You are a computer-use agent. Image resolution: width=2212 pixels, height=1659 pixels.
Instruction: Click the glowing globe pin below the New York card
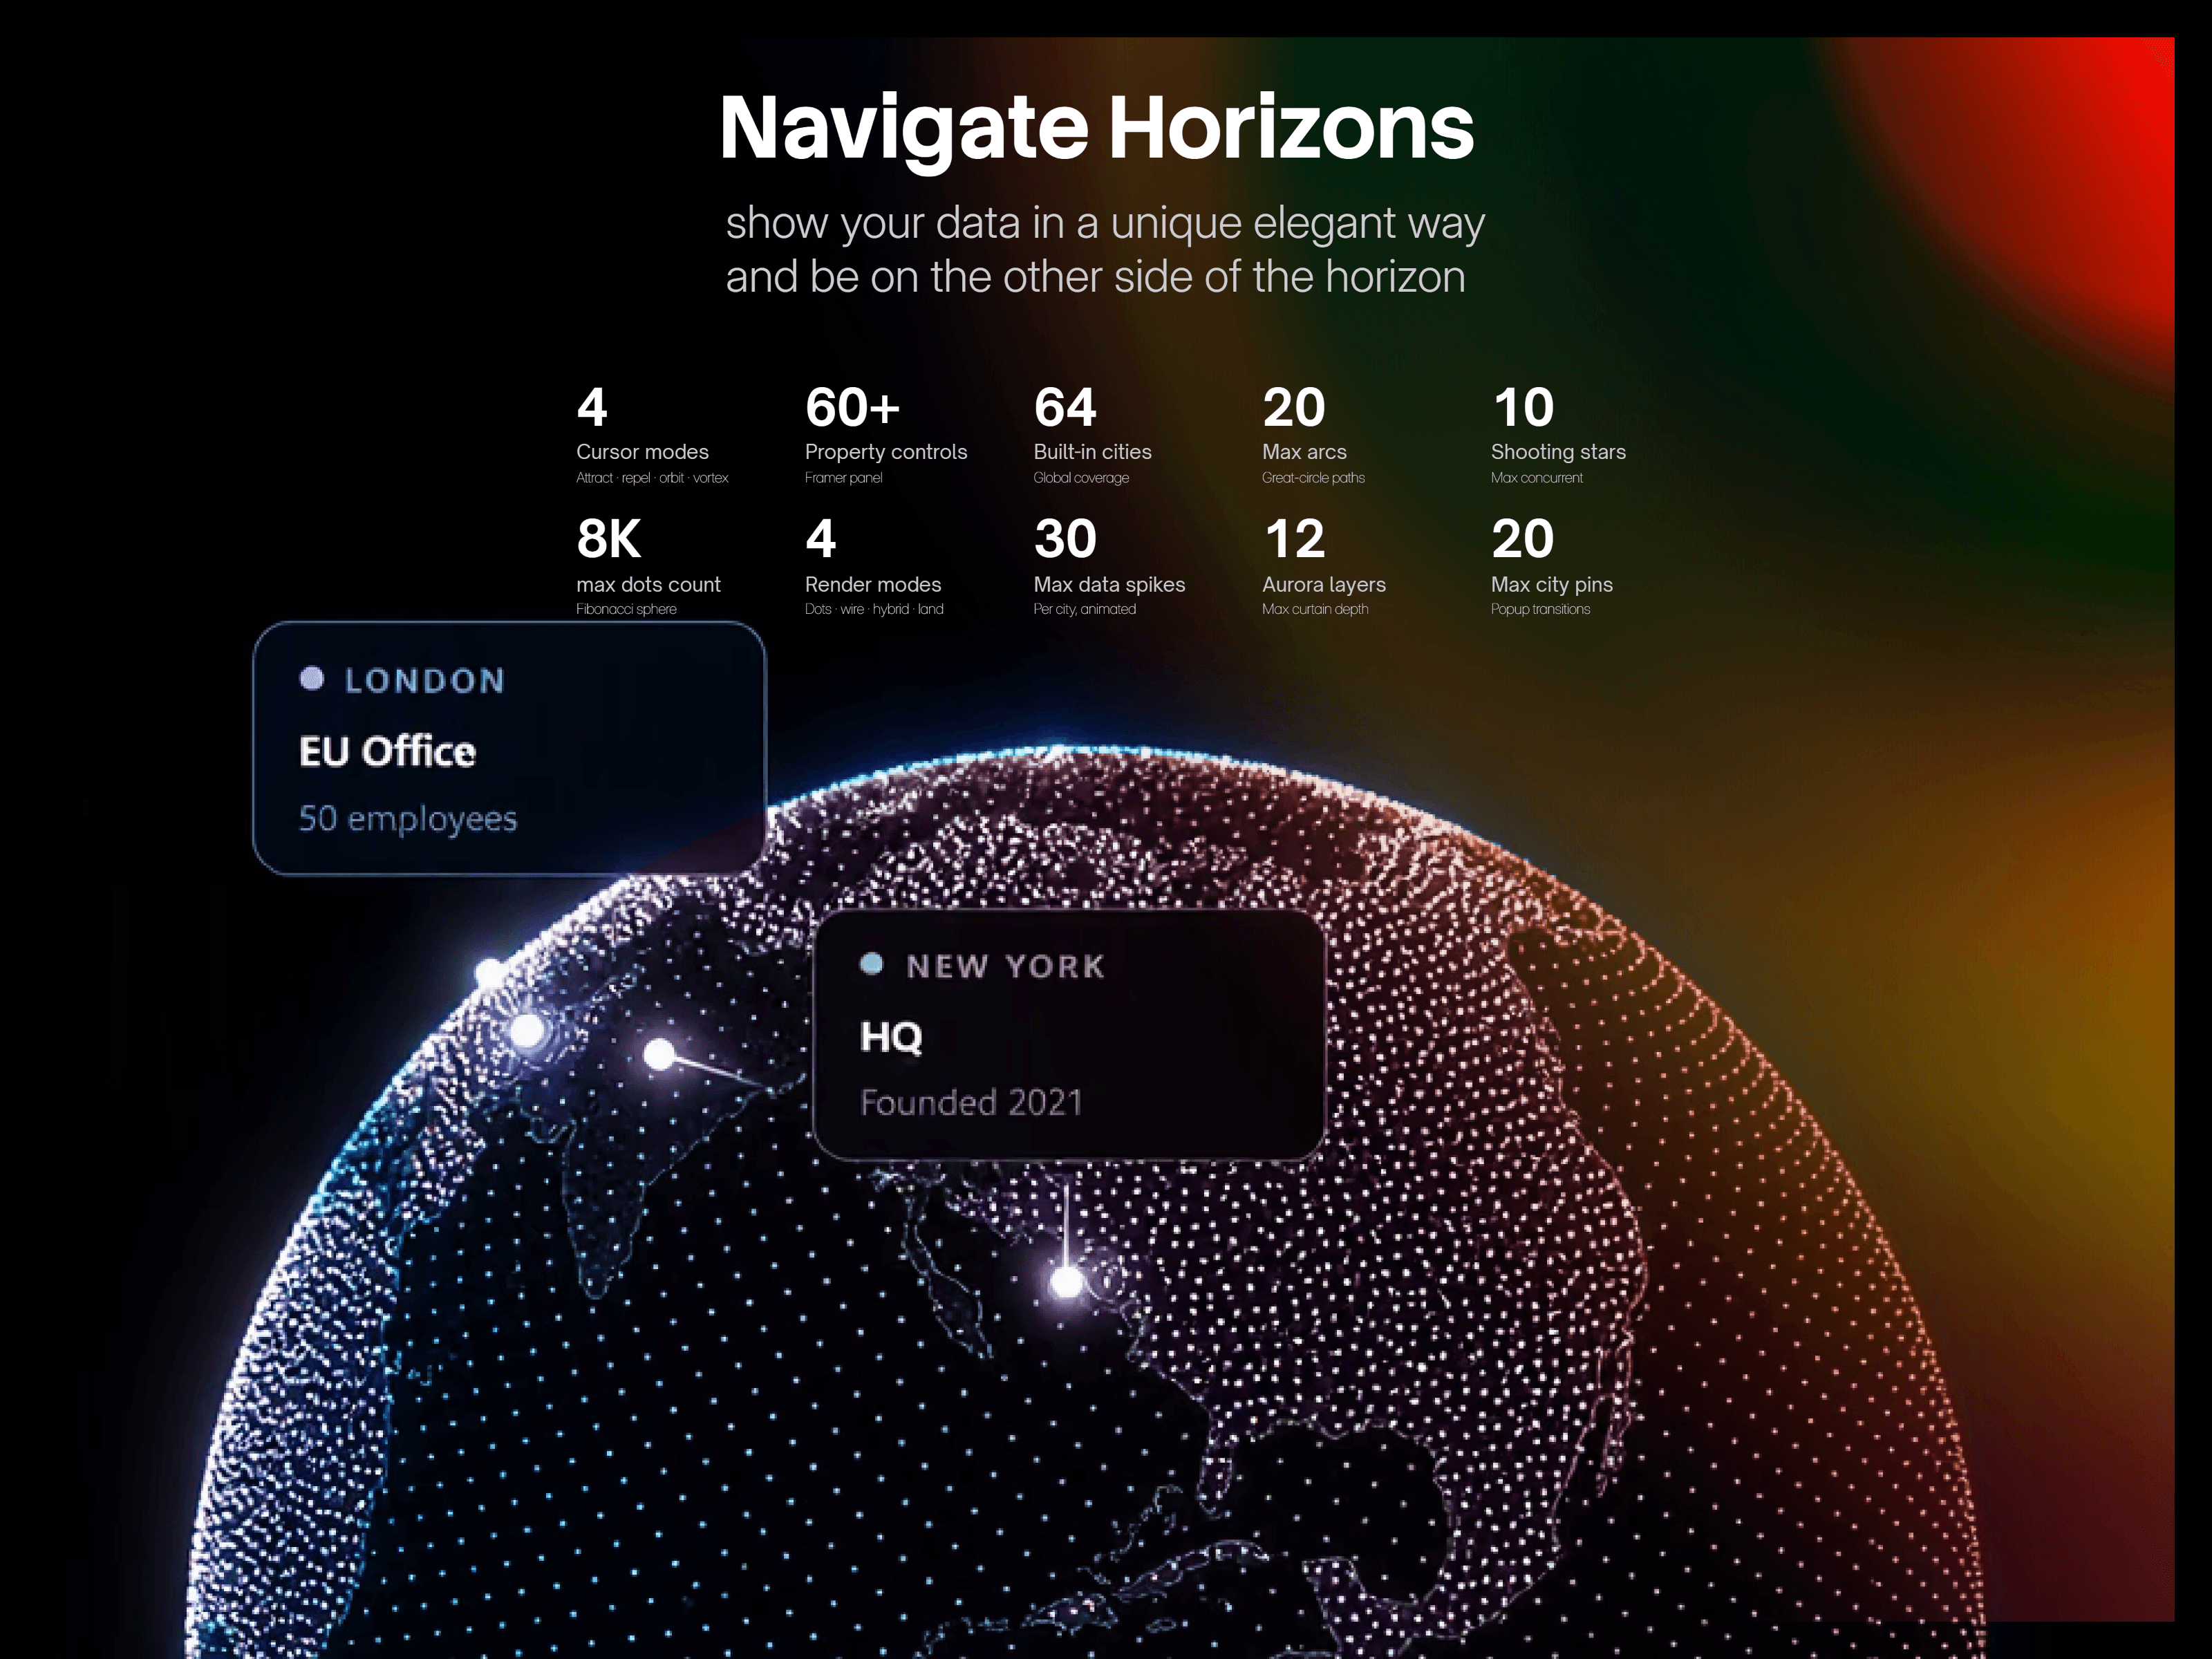click(x=1067, y=1281)
